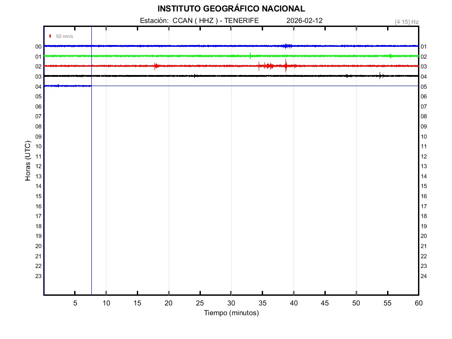Click the "INSTITUTO GEOGRÁFICO NACIONAL" title
This screenshot has width=452, height=339.
[x=231, y=9]
